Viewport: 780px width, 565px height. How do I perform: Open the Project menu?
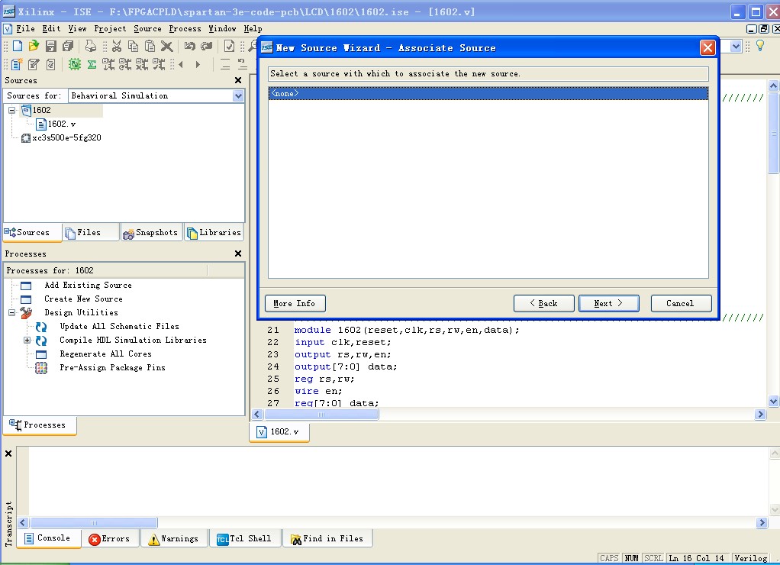tap(110, 28)
